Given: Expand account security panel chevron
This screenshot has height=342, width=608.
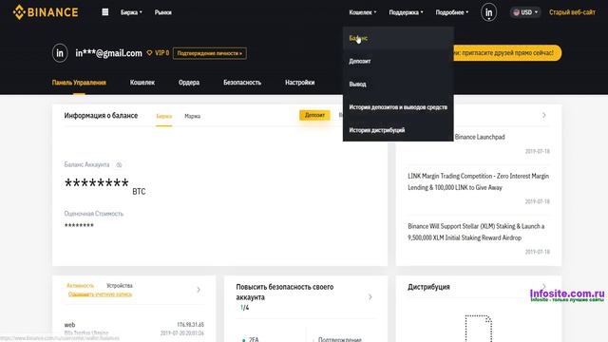Looking at the screenshot, I should tap(370, 297).
